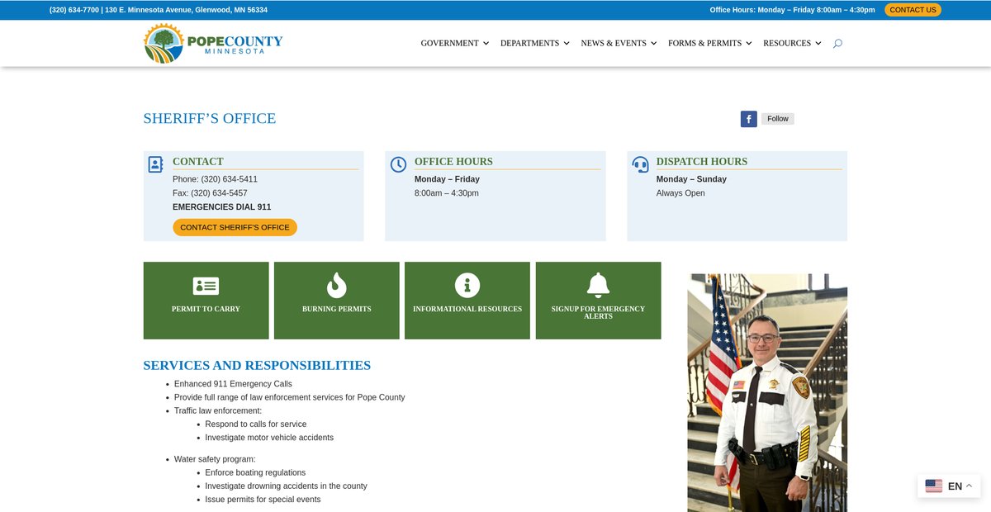The height and width of the screenshot is (512, 991).
Task: Open the search magnifier icon in header
Action: [x=837, y=43]
